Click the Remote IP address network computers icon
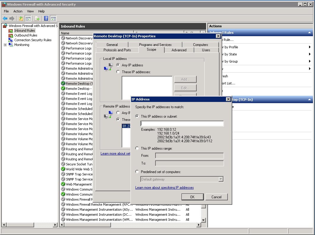 [108, 115]
